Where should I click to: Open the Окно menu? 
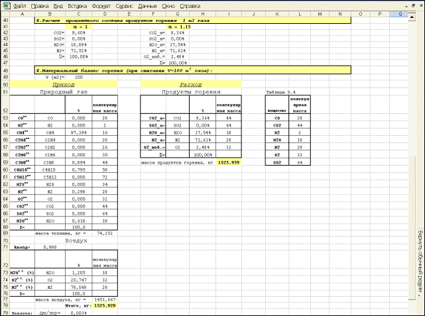point(168,6)
